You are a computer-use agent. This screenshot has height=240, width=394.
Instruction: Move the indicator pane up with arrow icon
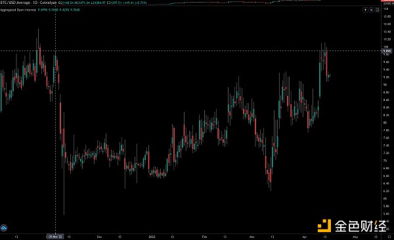[x=365, y=10]
